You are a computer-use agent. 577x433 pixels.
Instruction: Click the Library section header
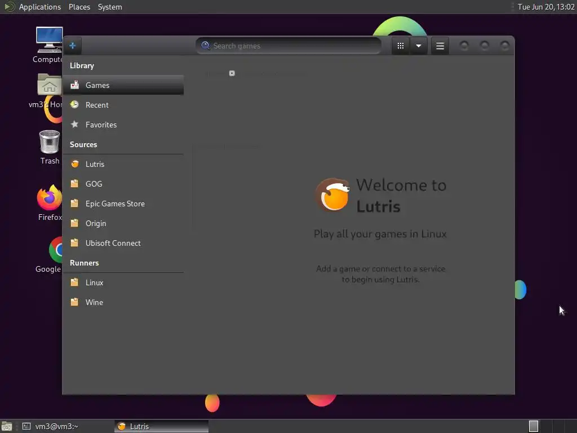[x=82, y=65]
